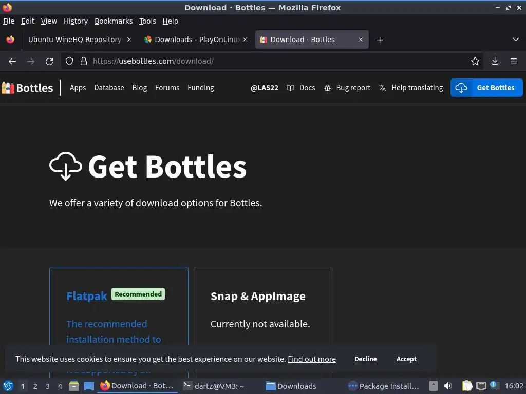Open the History menu
Screen dimensions: 526x394
pyautogui.click(x=76, y=21)
